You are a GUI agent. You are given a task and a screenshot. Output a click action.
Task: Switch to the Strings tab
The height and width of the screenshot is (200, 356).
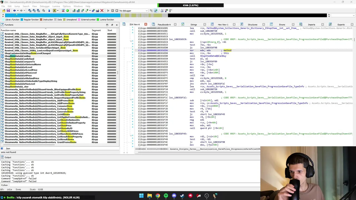pos(194,24)
